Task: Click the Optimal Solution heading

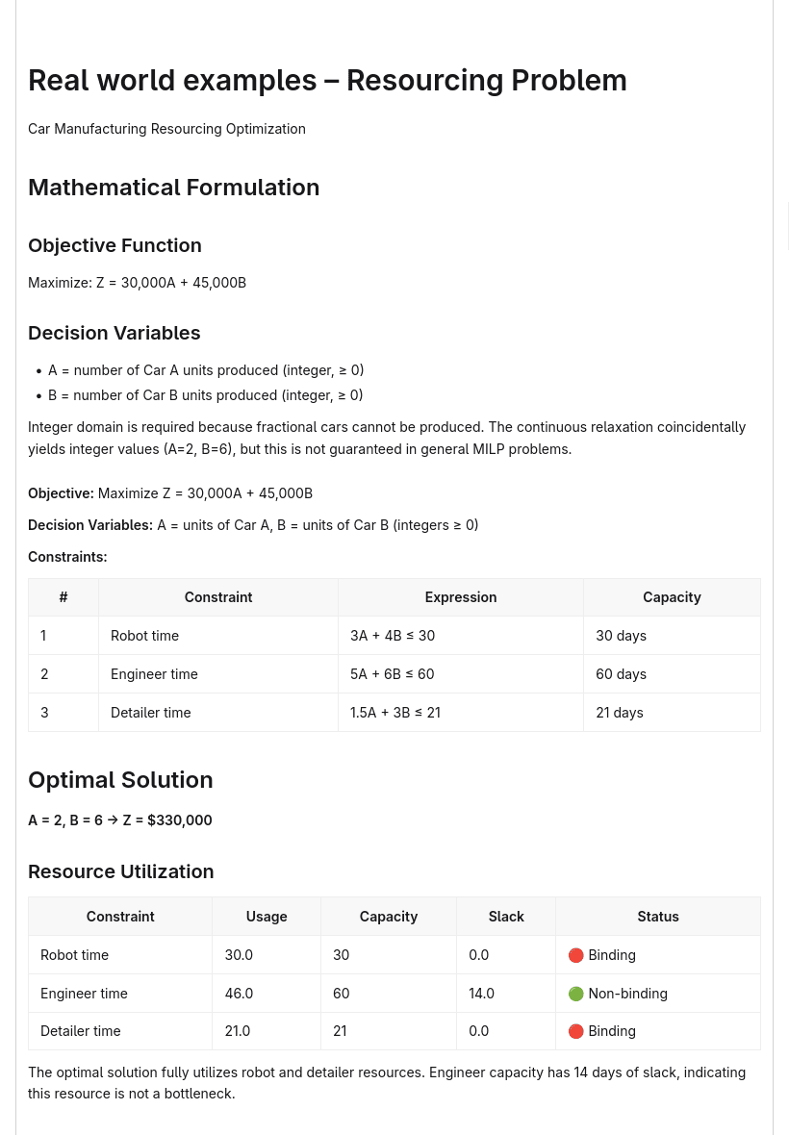Action: (120, 779)
